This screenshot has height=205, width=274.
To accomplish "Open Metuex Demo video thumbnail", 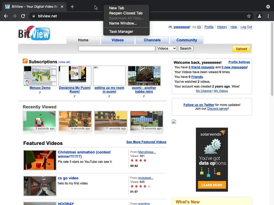I will [x=40, y=76].
